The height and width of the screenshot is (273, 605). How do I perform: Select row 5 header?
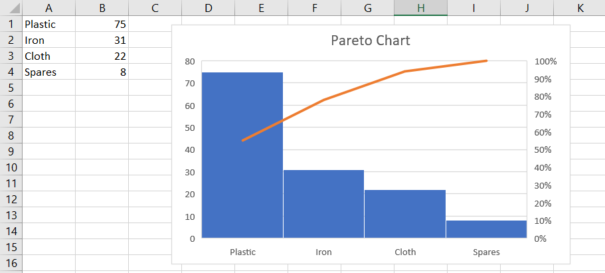11,88
